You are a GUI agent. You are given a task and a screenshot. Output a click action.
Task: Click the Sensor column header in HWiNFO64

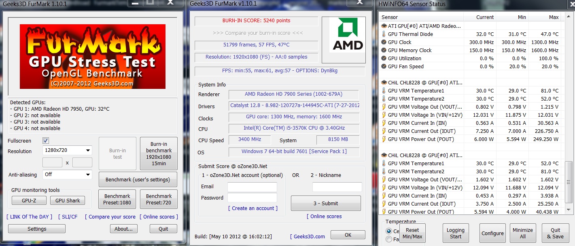click(x=422, y=17)
